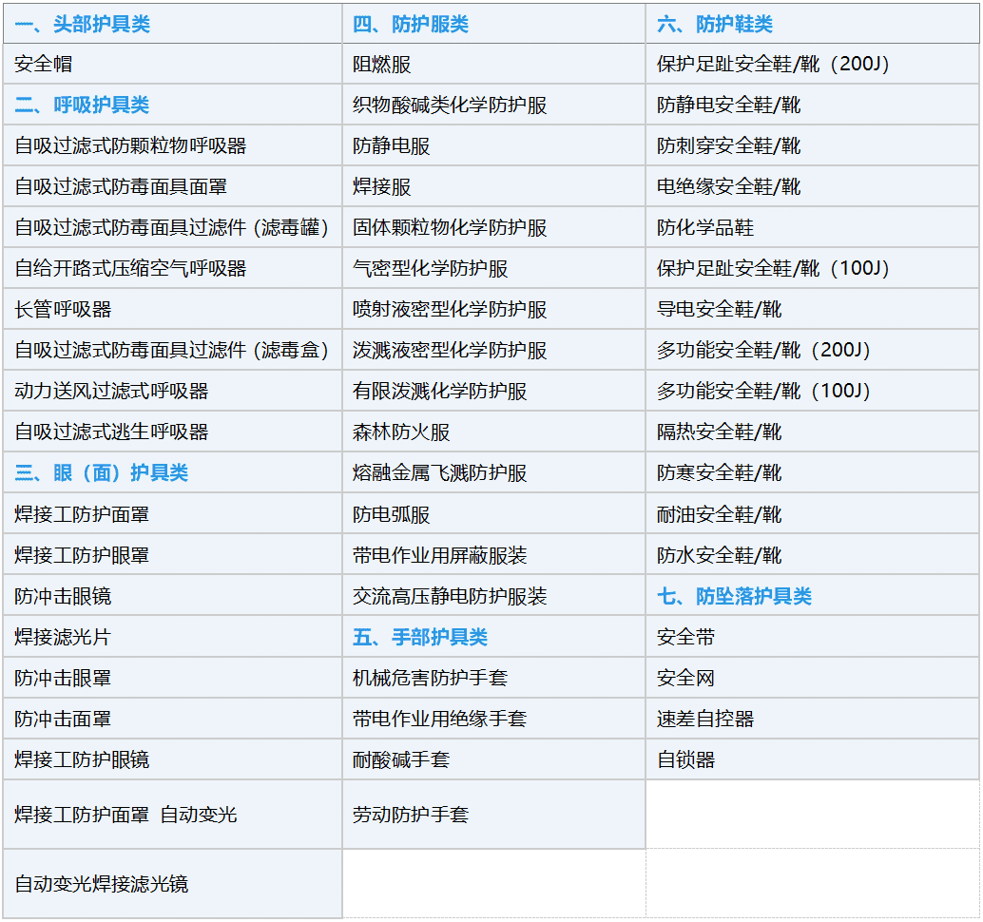Select 机械危害防护手套 cell
983x922 pixels.
(x=494, y=678)
